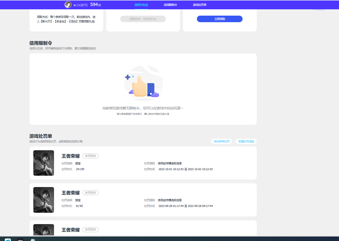Image resolution: width=339 pixels, height=241 pixels.
Task: Select the 信用分礼包 tab
Action: tap(141, 5)
